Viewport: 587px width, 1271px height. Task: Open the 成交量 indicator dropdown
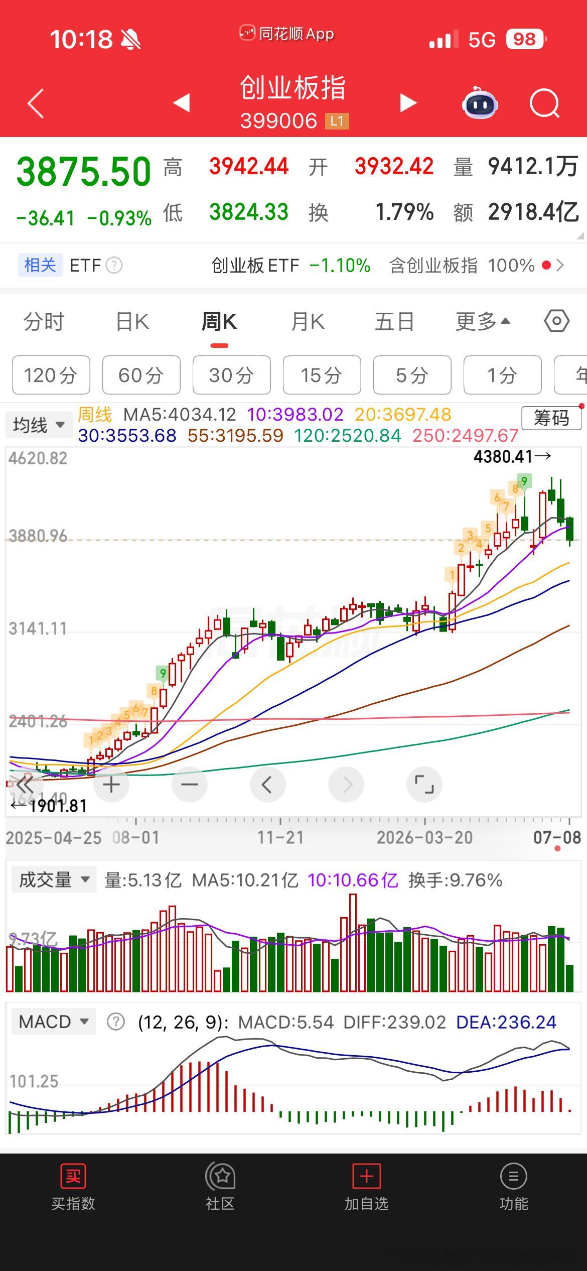point(54,879)
